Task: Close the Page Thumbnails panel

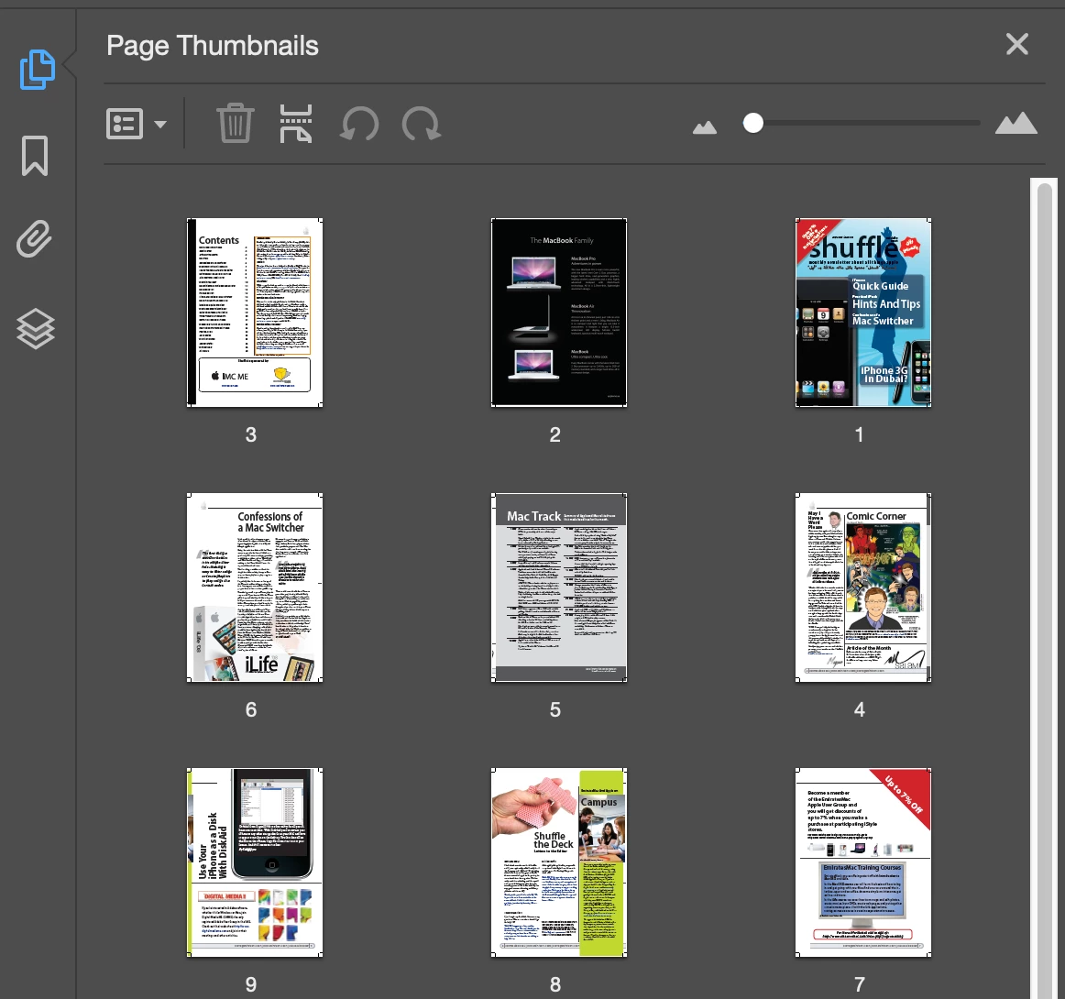Action: (1016, 44)
